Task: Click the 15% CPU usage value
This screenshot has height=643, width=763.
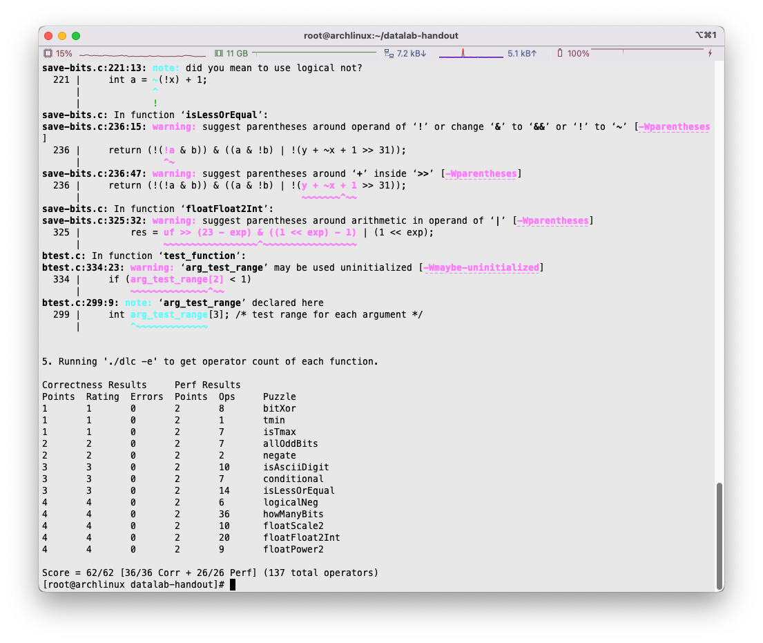Action: [64, 54]
